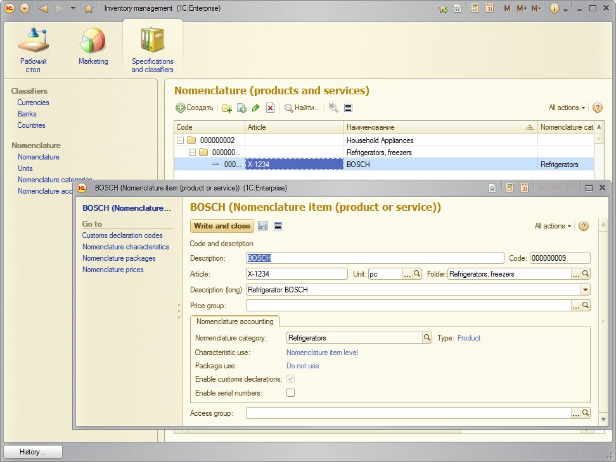Enable serial numbers checkbox

click(291, 393)
